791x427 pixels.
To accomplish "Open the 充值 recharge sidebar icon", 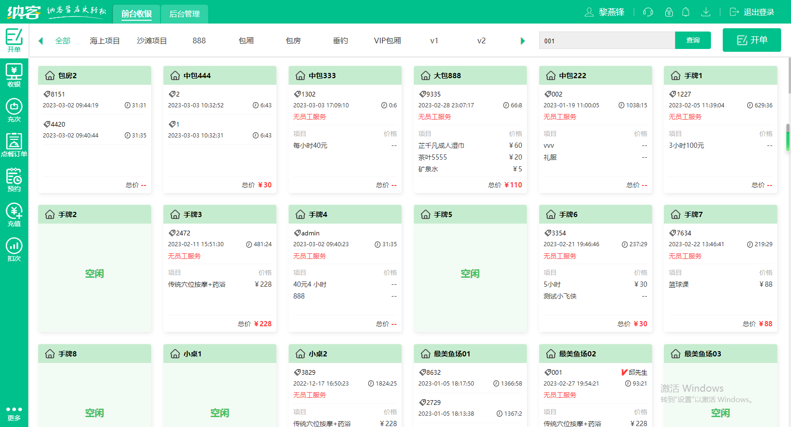I will point(14,215).
